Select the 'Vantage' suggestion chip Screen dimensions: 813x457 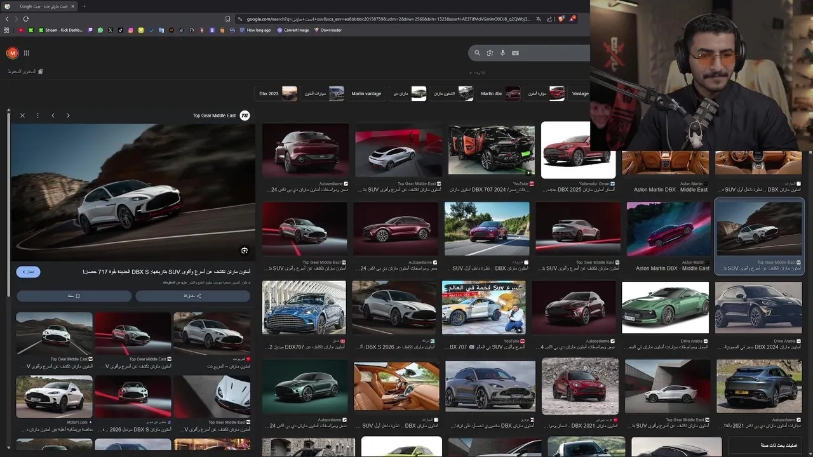pyautogui.click(x=580, y=93)
